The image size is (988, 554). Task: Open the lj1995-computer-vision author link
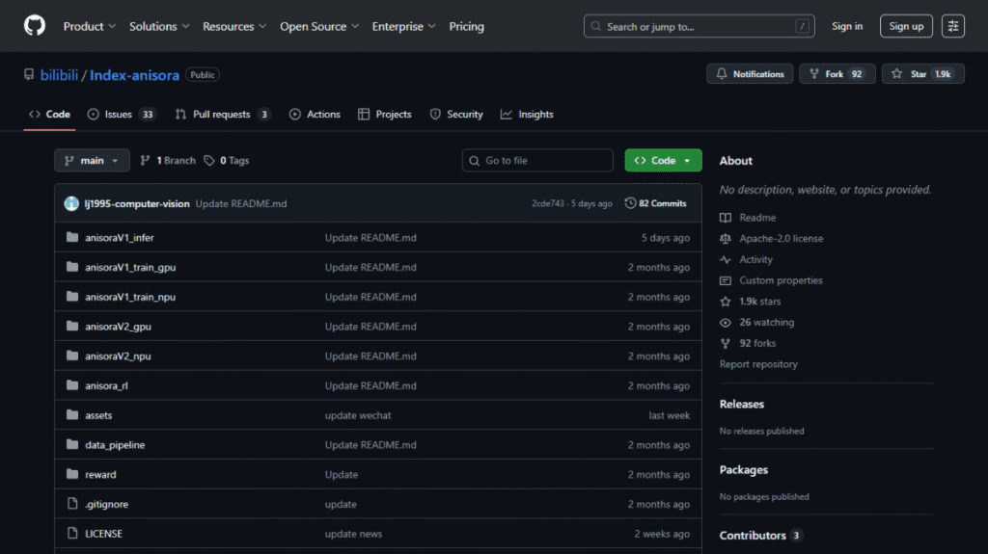pyautogui.click(x=137, y=203)
